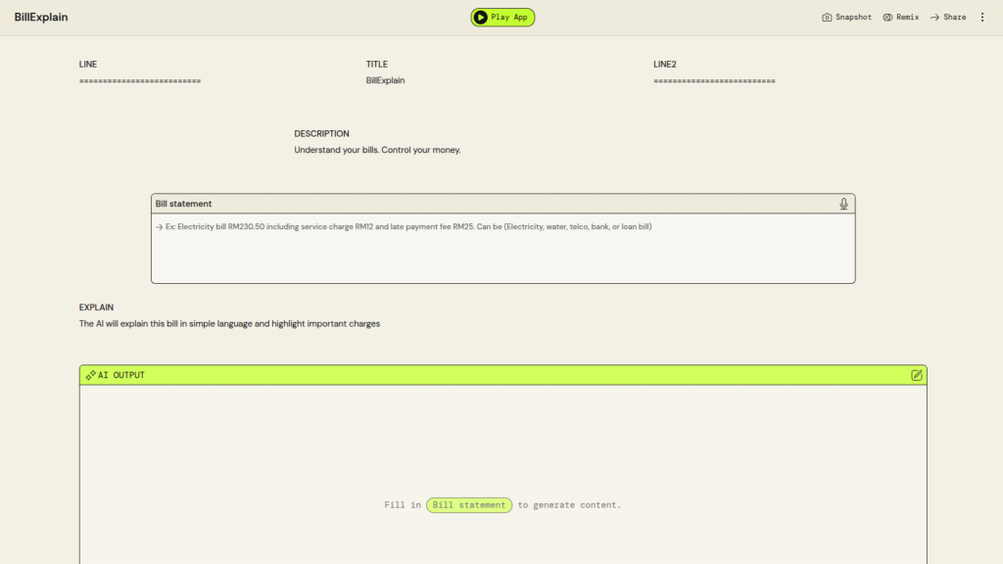The height and width of the screenshot is (564, 1003).
Task: Click the 'Understand your bills' description text
Action: (x=377, y=150)
